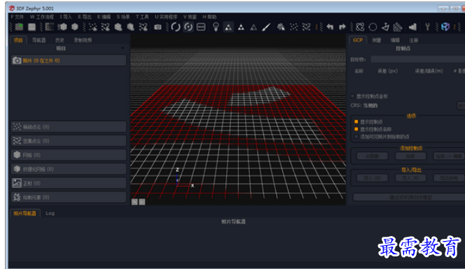Click the wrench settings toolbar icon
The height and width of the screenshot is (269, 465).
point(427,27)
